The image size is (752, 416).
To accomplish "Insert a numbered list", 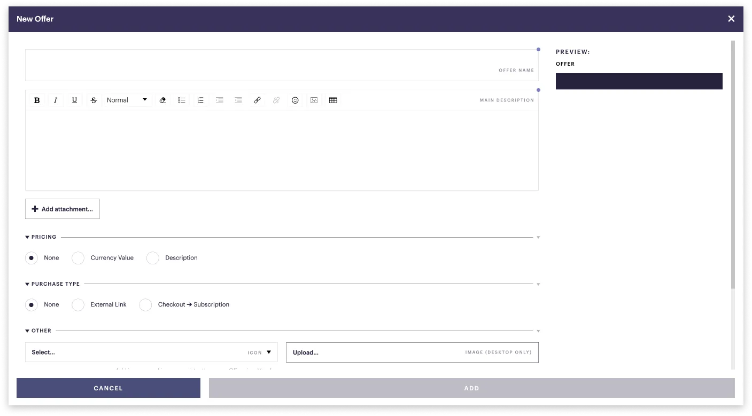I will 200,100.
